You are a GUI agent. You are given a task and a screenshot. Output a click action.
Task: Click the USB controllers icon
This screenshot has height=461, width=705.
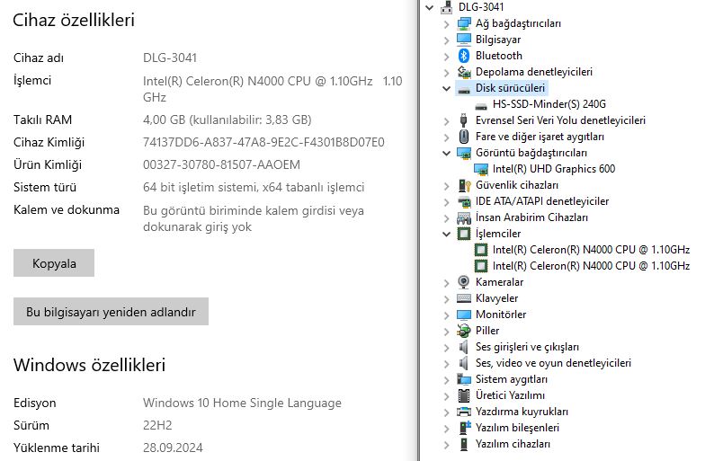coord(464,120)
